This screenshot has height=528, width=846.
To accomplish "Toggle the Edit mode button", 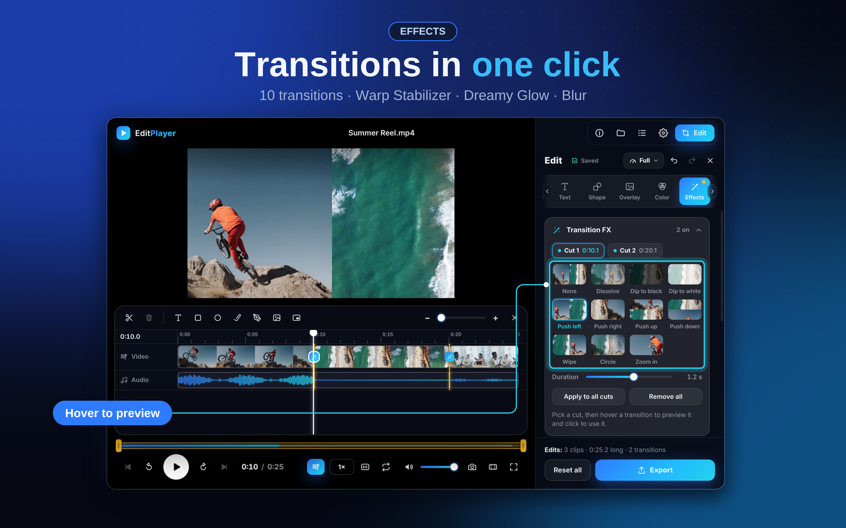I will [x=694, y=133].
